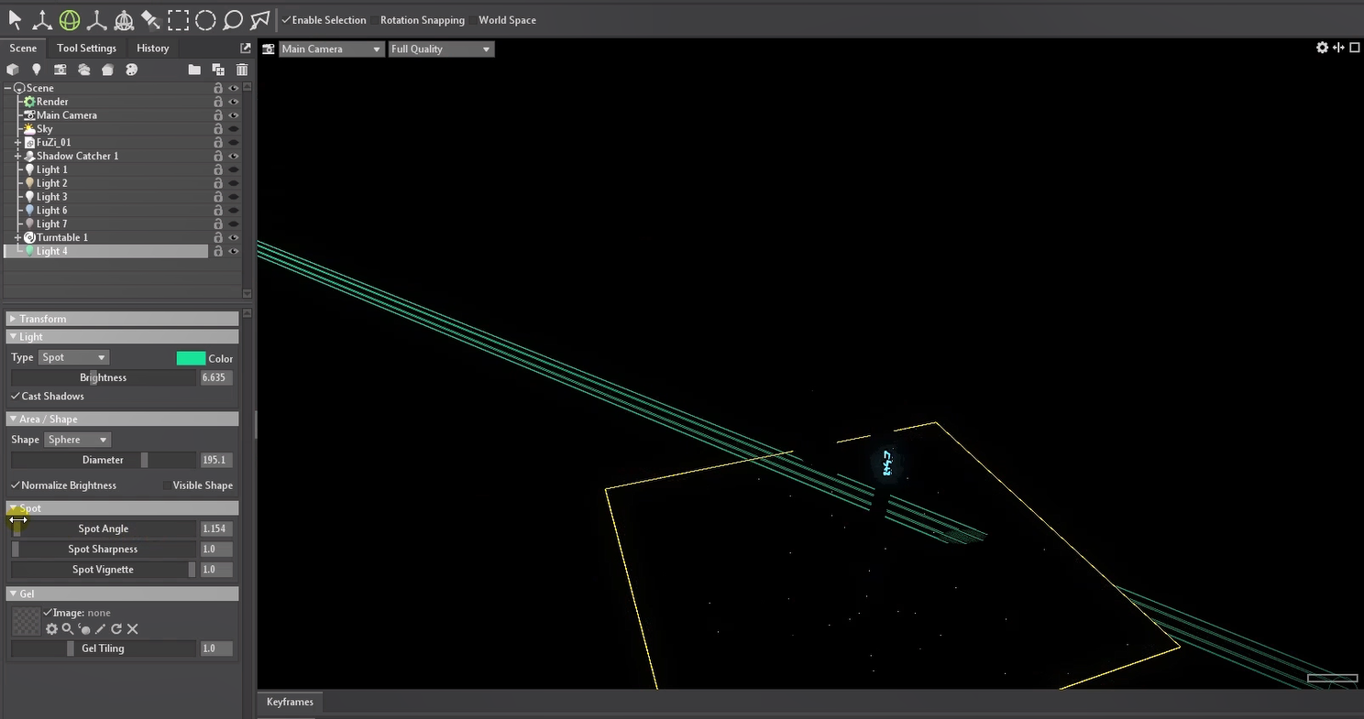Delete selected scene object with trash icon
This screenshot has width=1364, height=719.
(242, 70)
